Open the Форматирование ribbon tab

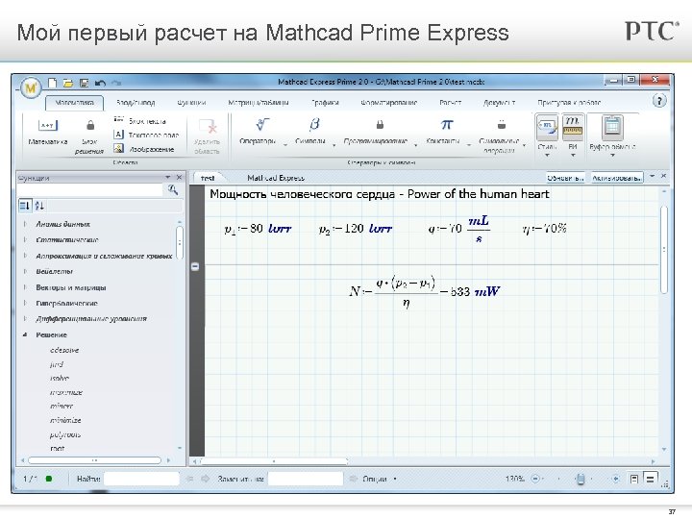[389, 103]
